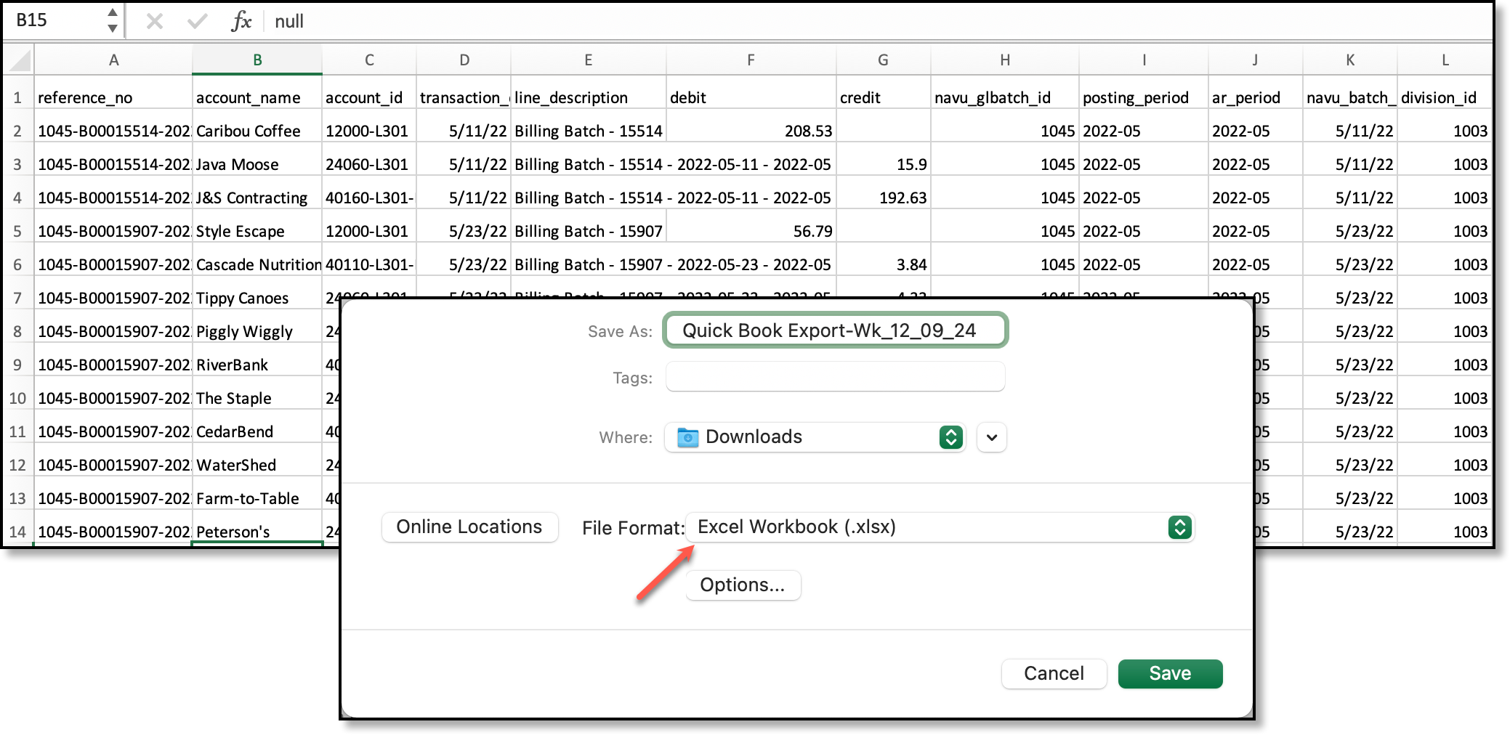The image size is (1510, 735).
Task: Select column L header
Action: point(1445,60)
